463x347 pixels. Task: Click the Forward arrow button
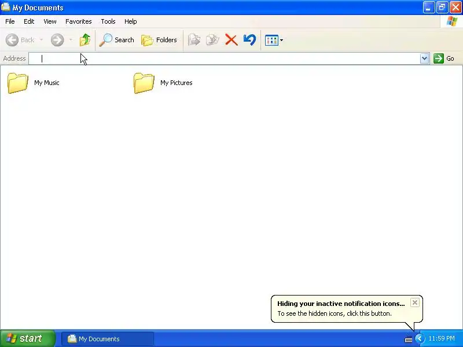pyautogui.click(x=57, y=40)
